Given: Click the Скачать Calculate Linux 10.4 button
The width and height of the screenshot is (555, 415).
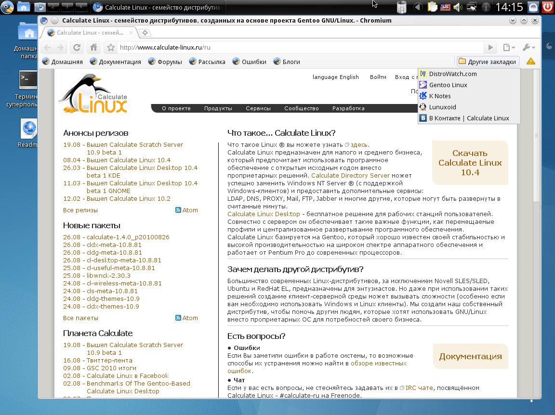Looking at the screenshot, I should point(470,163).
